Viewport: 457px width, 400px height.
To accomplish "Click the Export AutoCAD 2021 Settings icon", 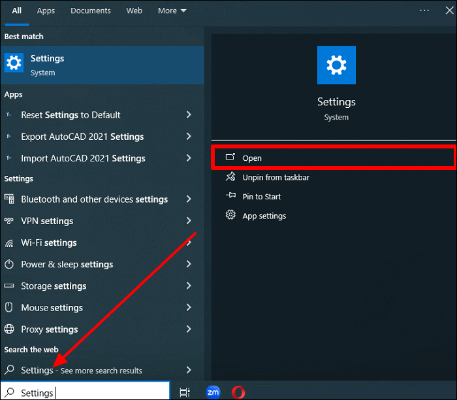I will pos(9,136).
